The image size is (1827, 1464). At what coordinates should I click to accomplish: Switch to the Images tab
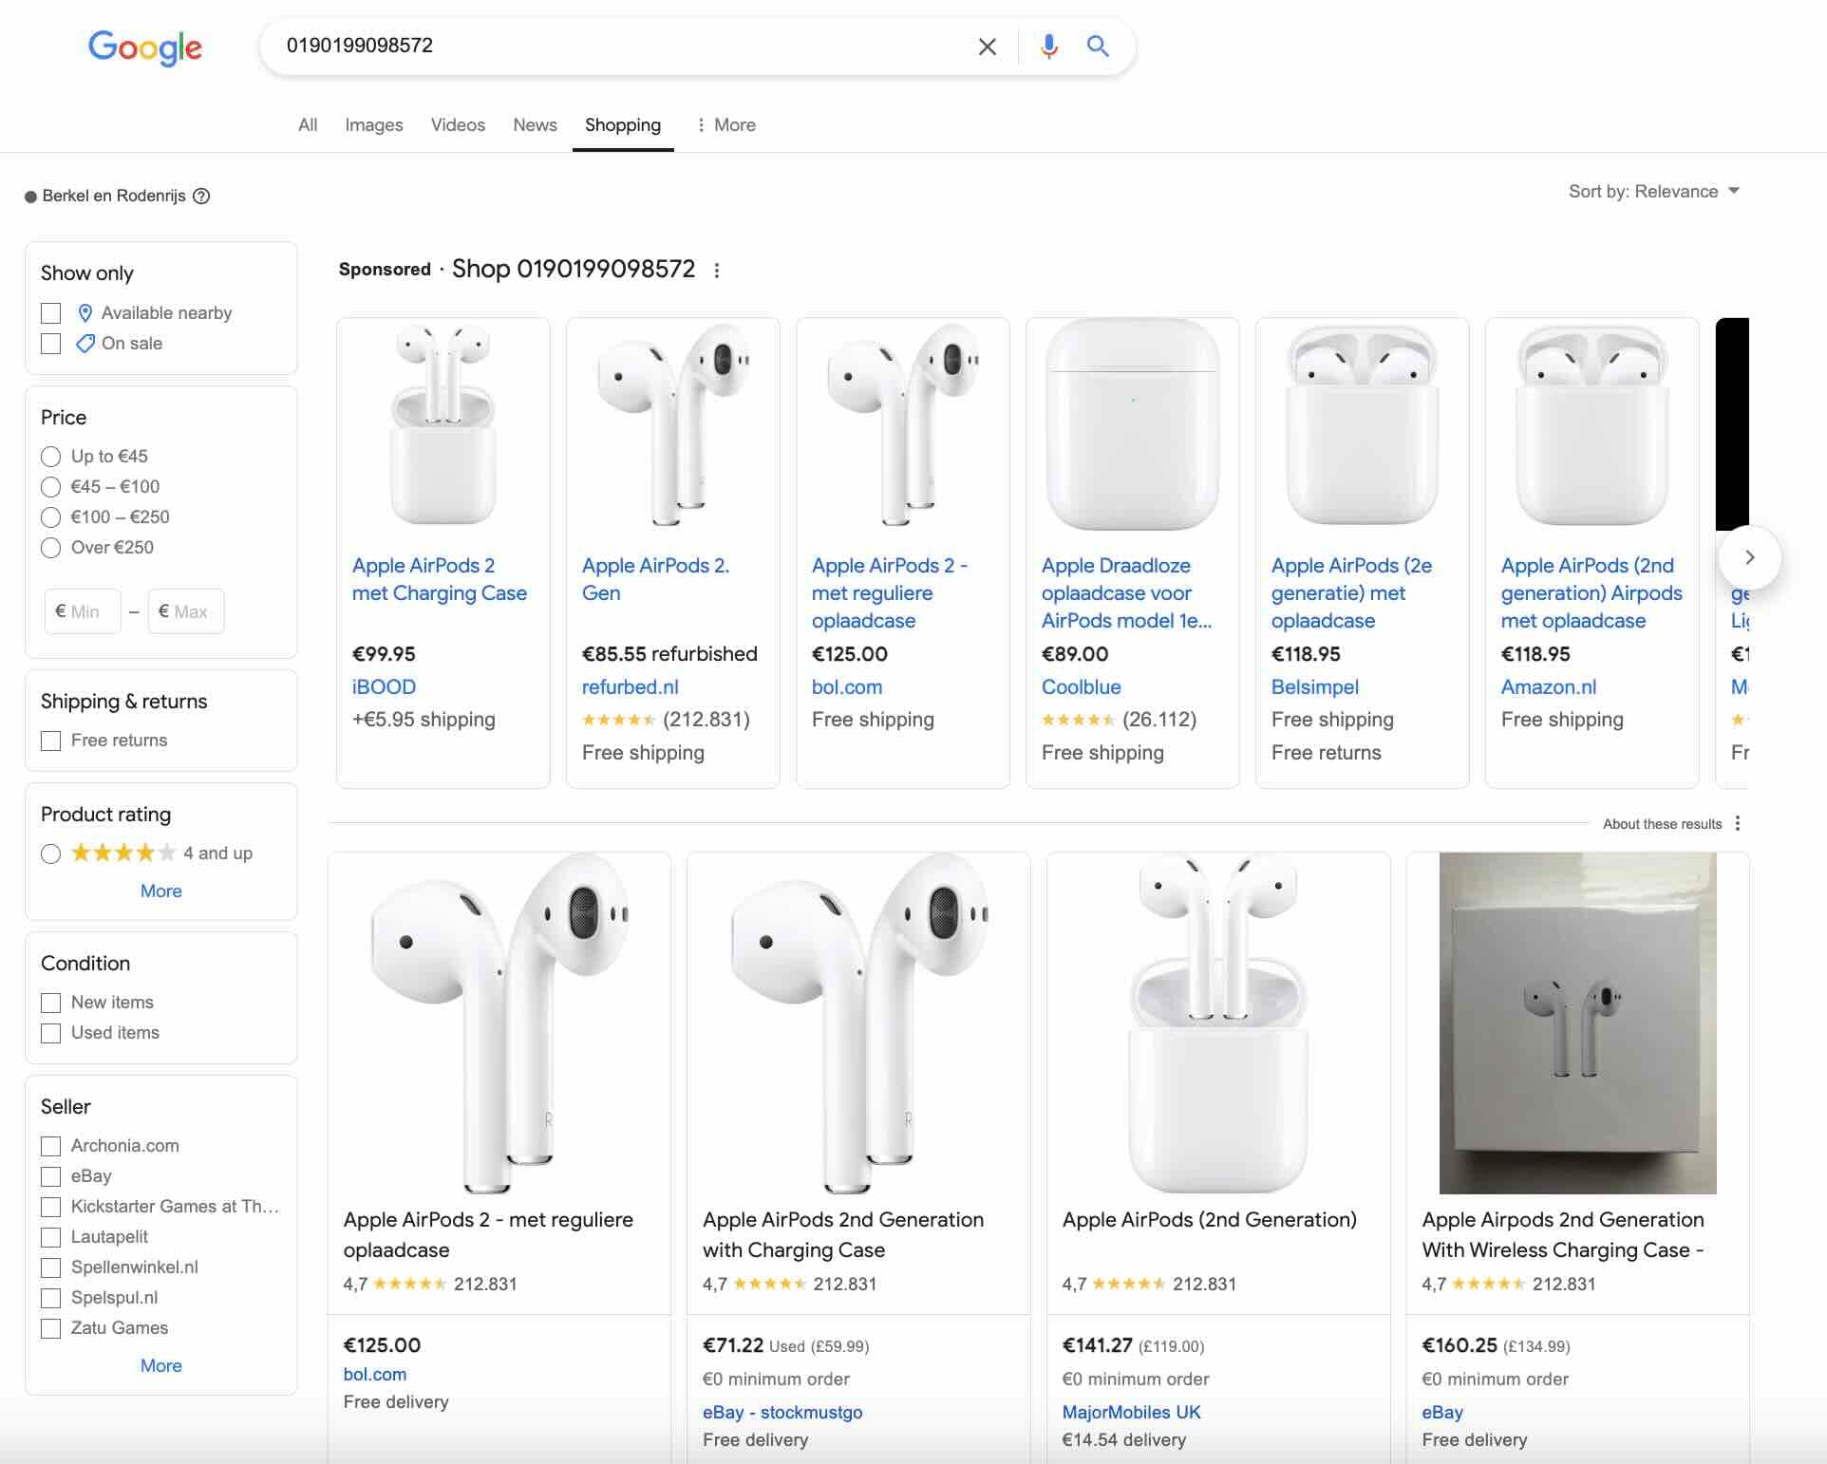373,125
